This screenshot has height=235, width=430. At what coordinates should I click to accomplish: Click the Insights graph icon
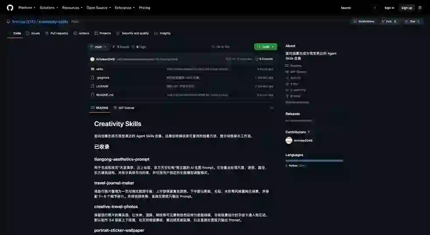(x=156, y=33)
